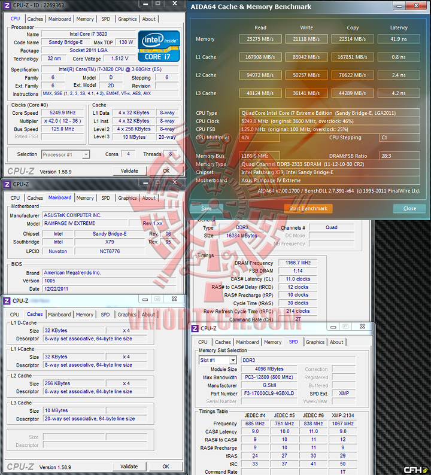Open the Slot #1 memory slot dropdown
This screenshot has height=475, width=431.
tap(233, 360)
